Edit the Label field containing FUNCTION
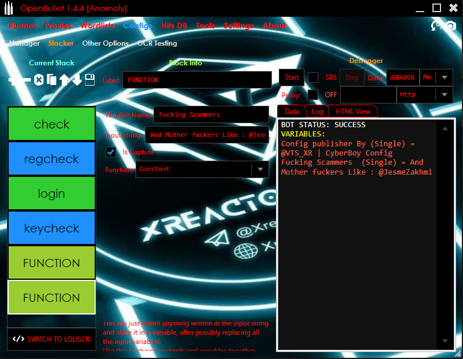 [197, 80]
